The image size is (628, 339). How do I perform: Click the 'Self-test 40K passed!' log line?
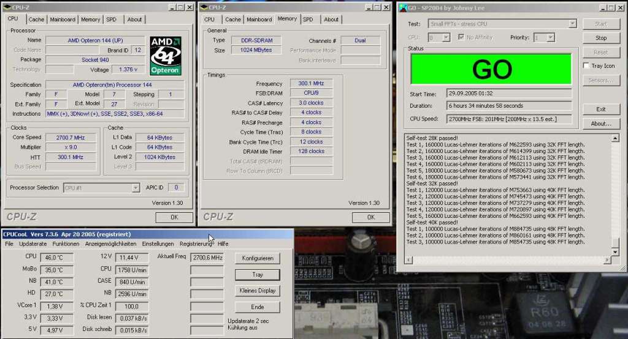[x=432, y=222]
